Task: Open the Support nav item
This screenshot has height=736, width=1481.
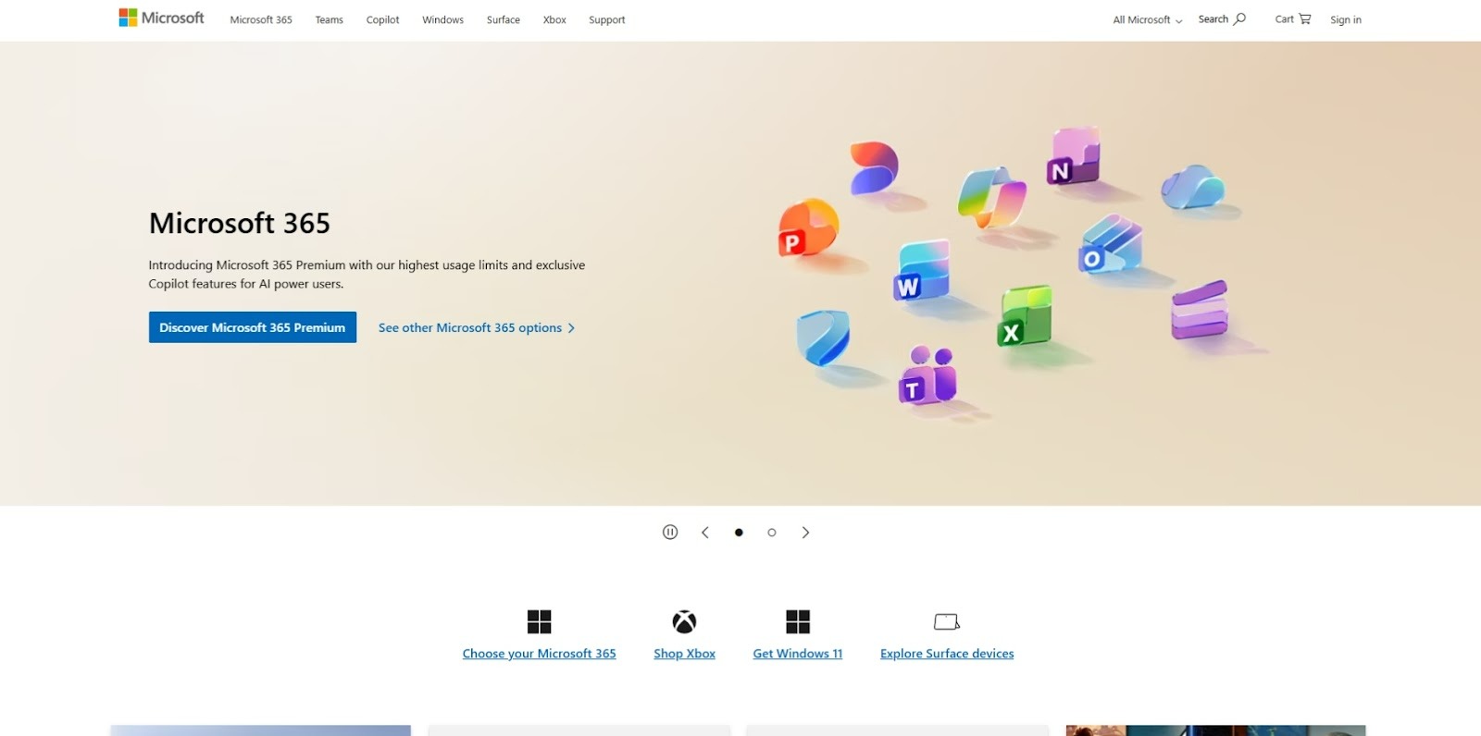Action: point(607,19)
